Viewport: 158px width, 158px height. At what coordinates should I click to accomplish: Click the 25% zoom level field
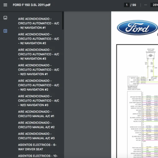coord(154,5)
